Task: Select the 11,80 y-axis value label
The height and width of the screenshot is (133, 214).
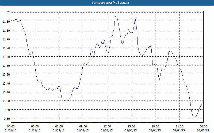Action: point(6,22)
